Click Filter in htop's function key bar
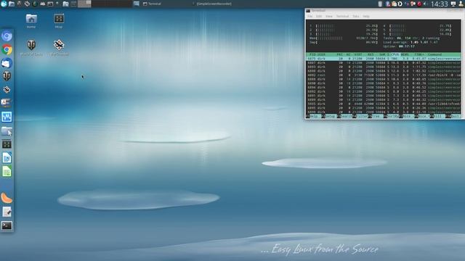This screenshot has width=465, height=261. click(362, 116)
